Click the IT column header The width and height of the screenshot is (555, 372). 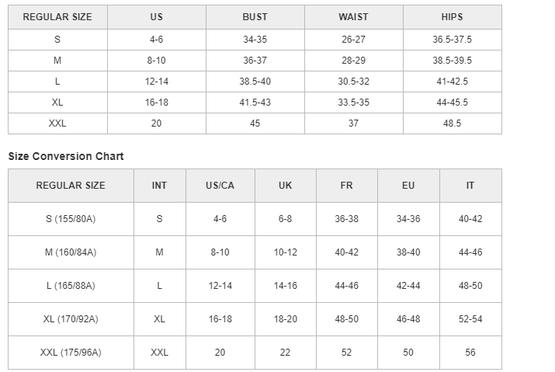click(470, 186)
